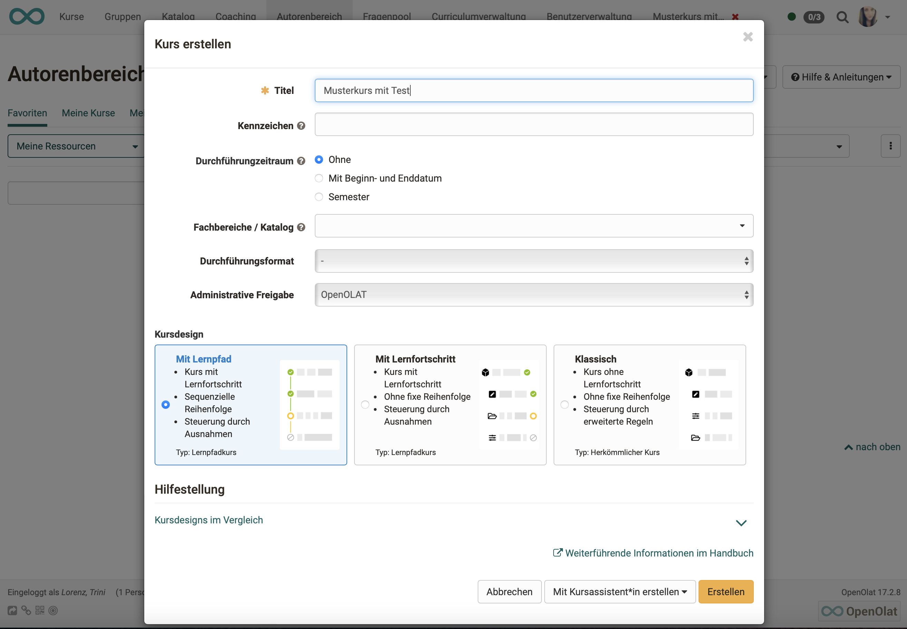Choose the 'Mit Lernfortschritt' course design
Viewport: 907px width, 629px height.
pyautogui.click(x=365, y=405)
